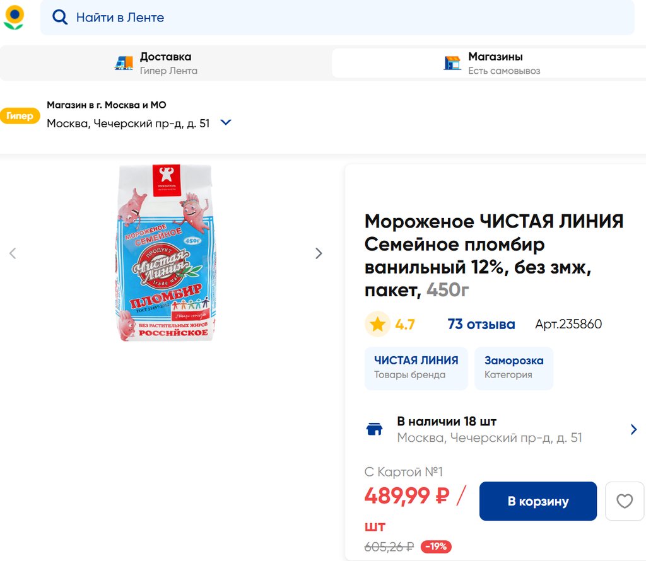Click the delivery truck icon

(x=124, y=63)
